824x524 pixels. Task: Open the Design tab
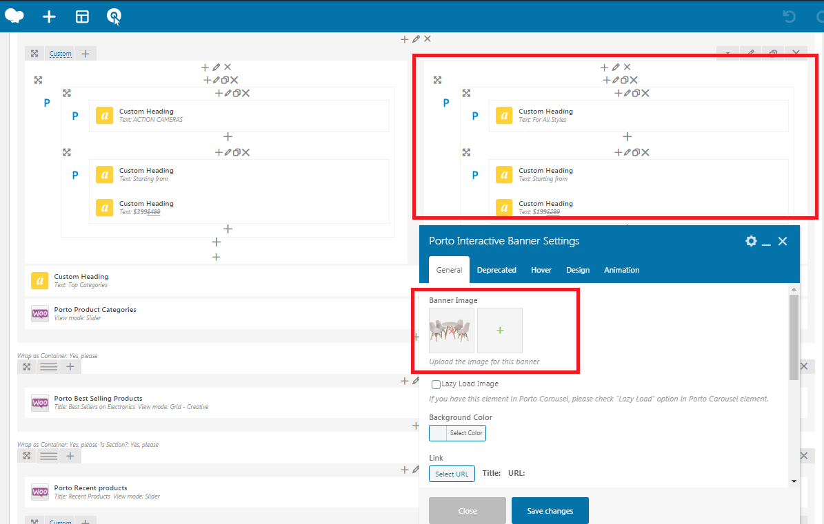click(578, 270)
